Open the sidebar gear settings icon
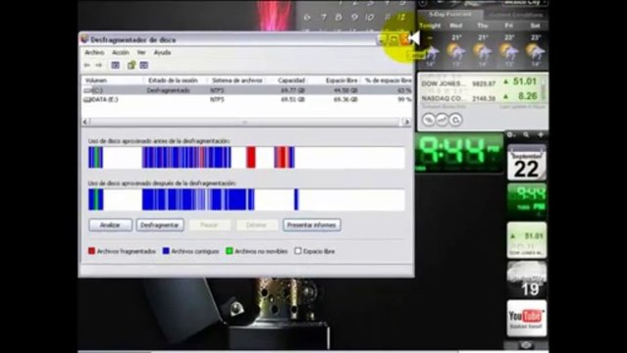This screenshot has width=627, height=353. (510, 135)
